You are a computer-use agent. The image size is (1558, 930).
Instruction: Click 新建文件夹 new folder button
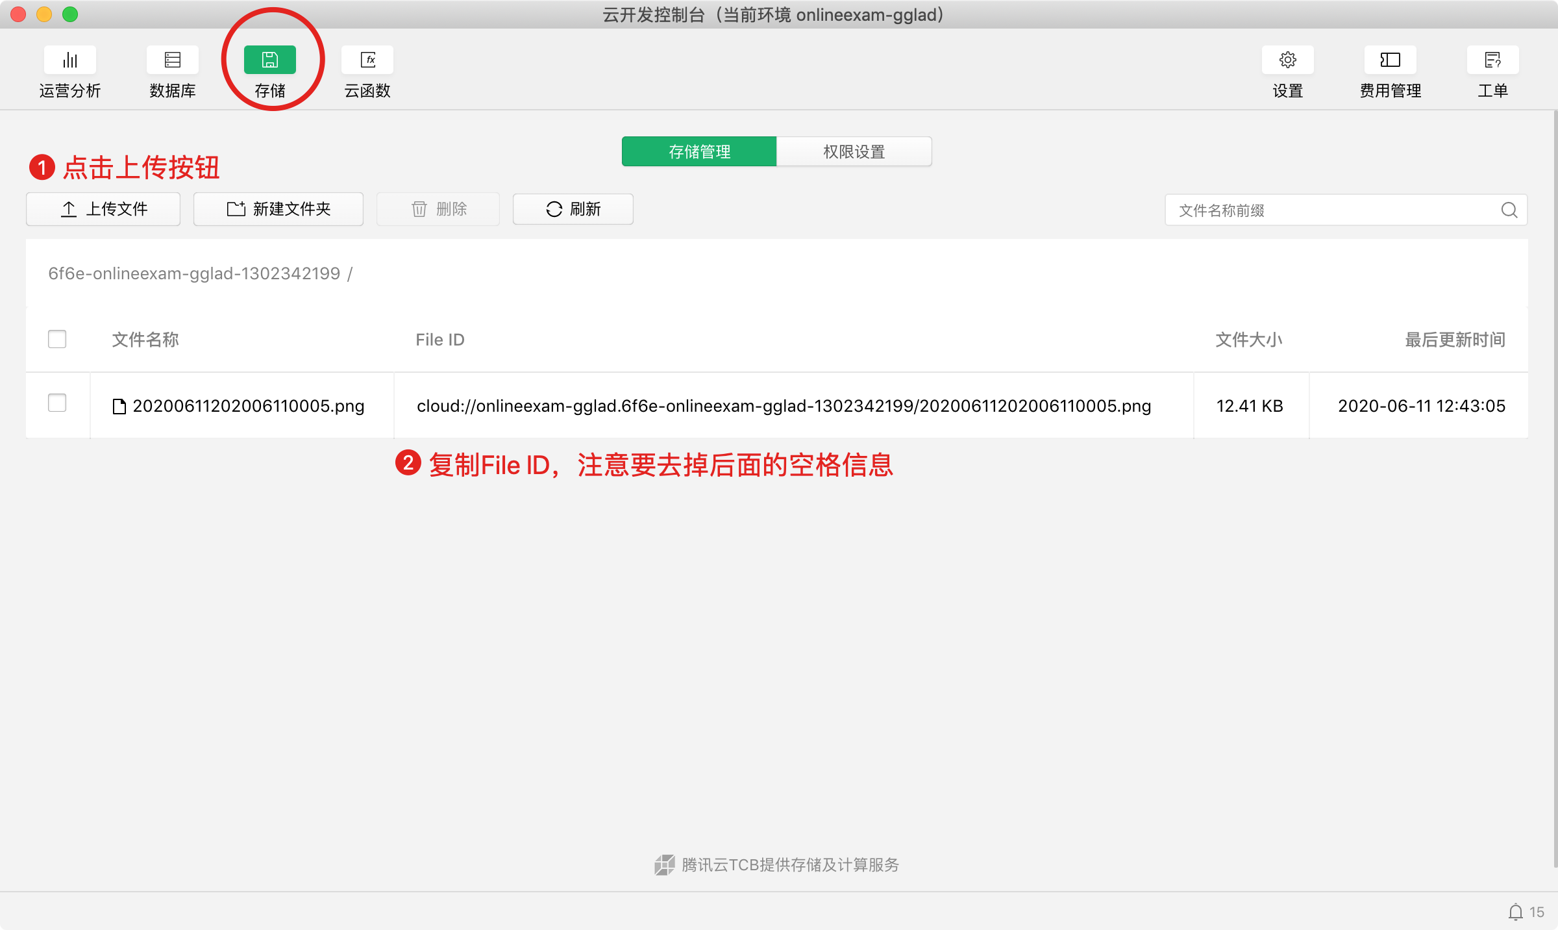(x=278, y=209)
